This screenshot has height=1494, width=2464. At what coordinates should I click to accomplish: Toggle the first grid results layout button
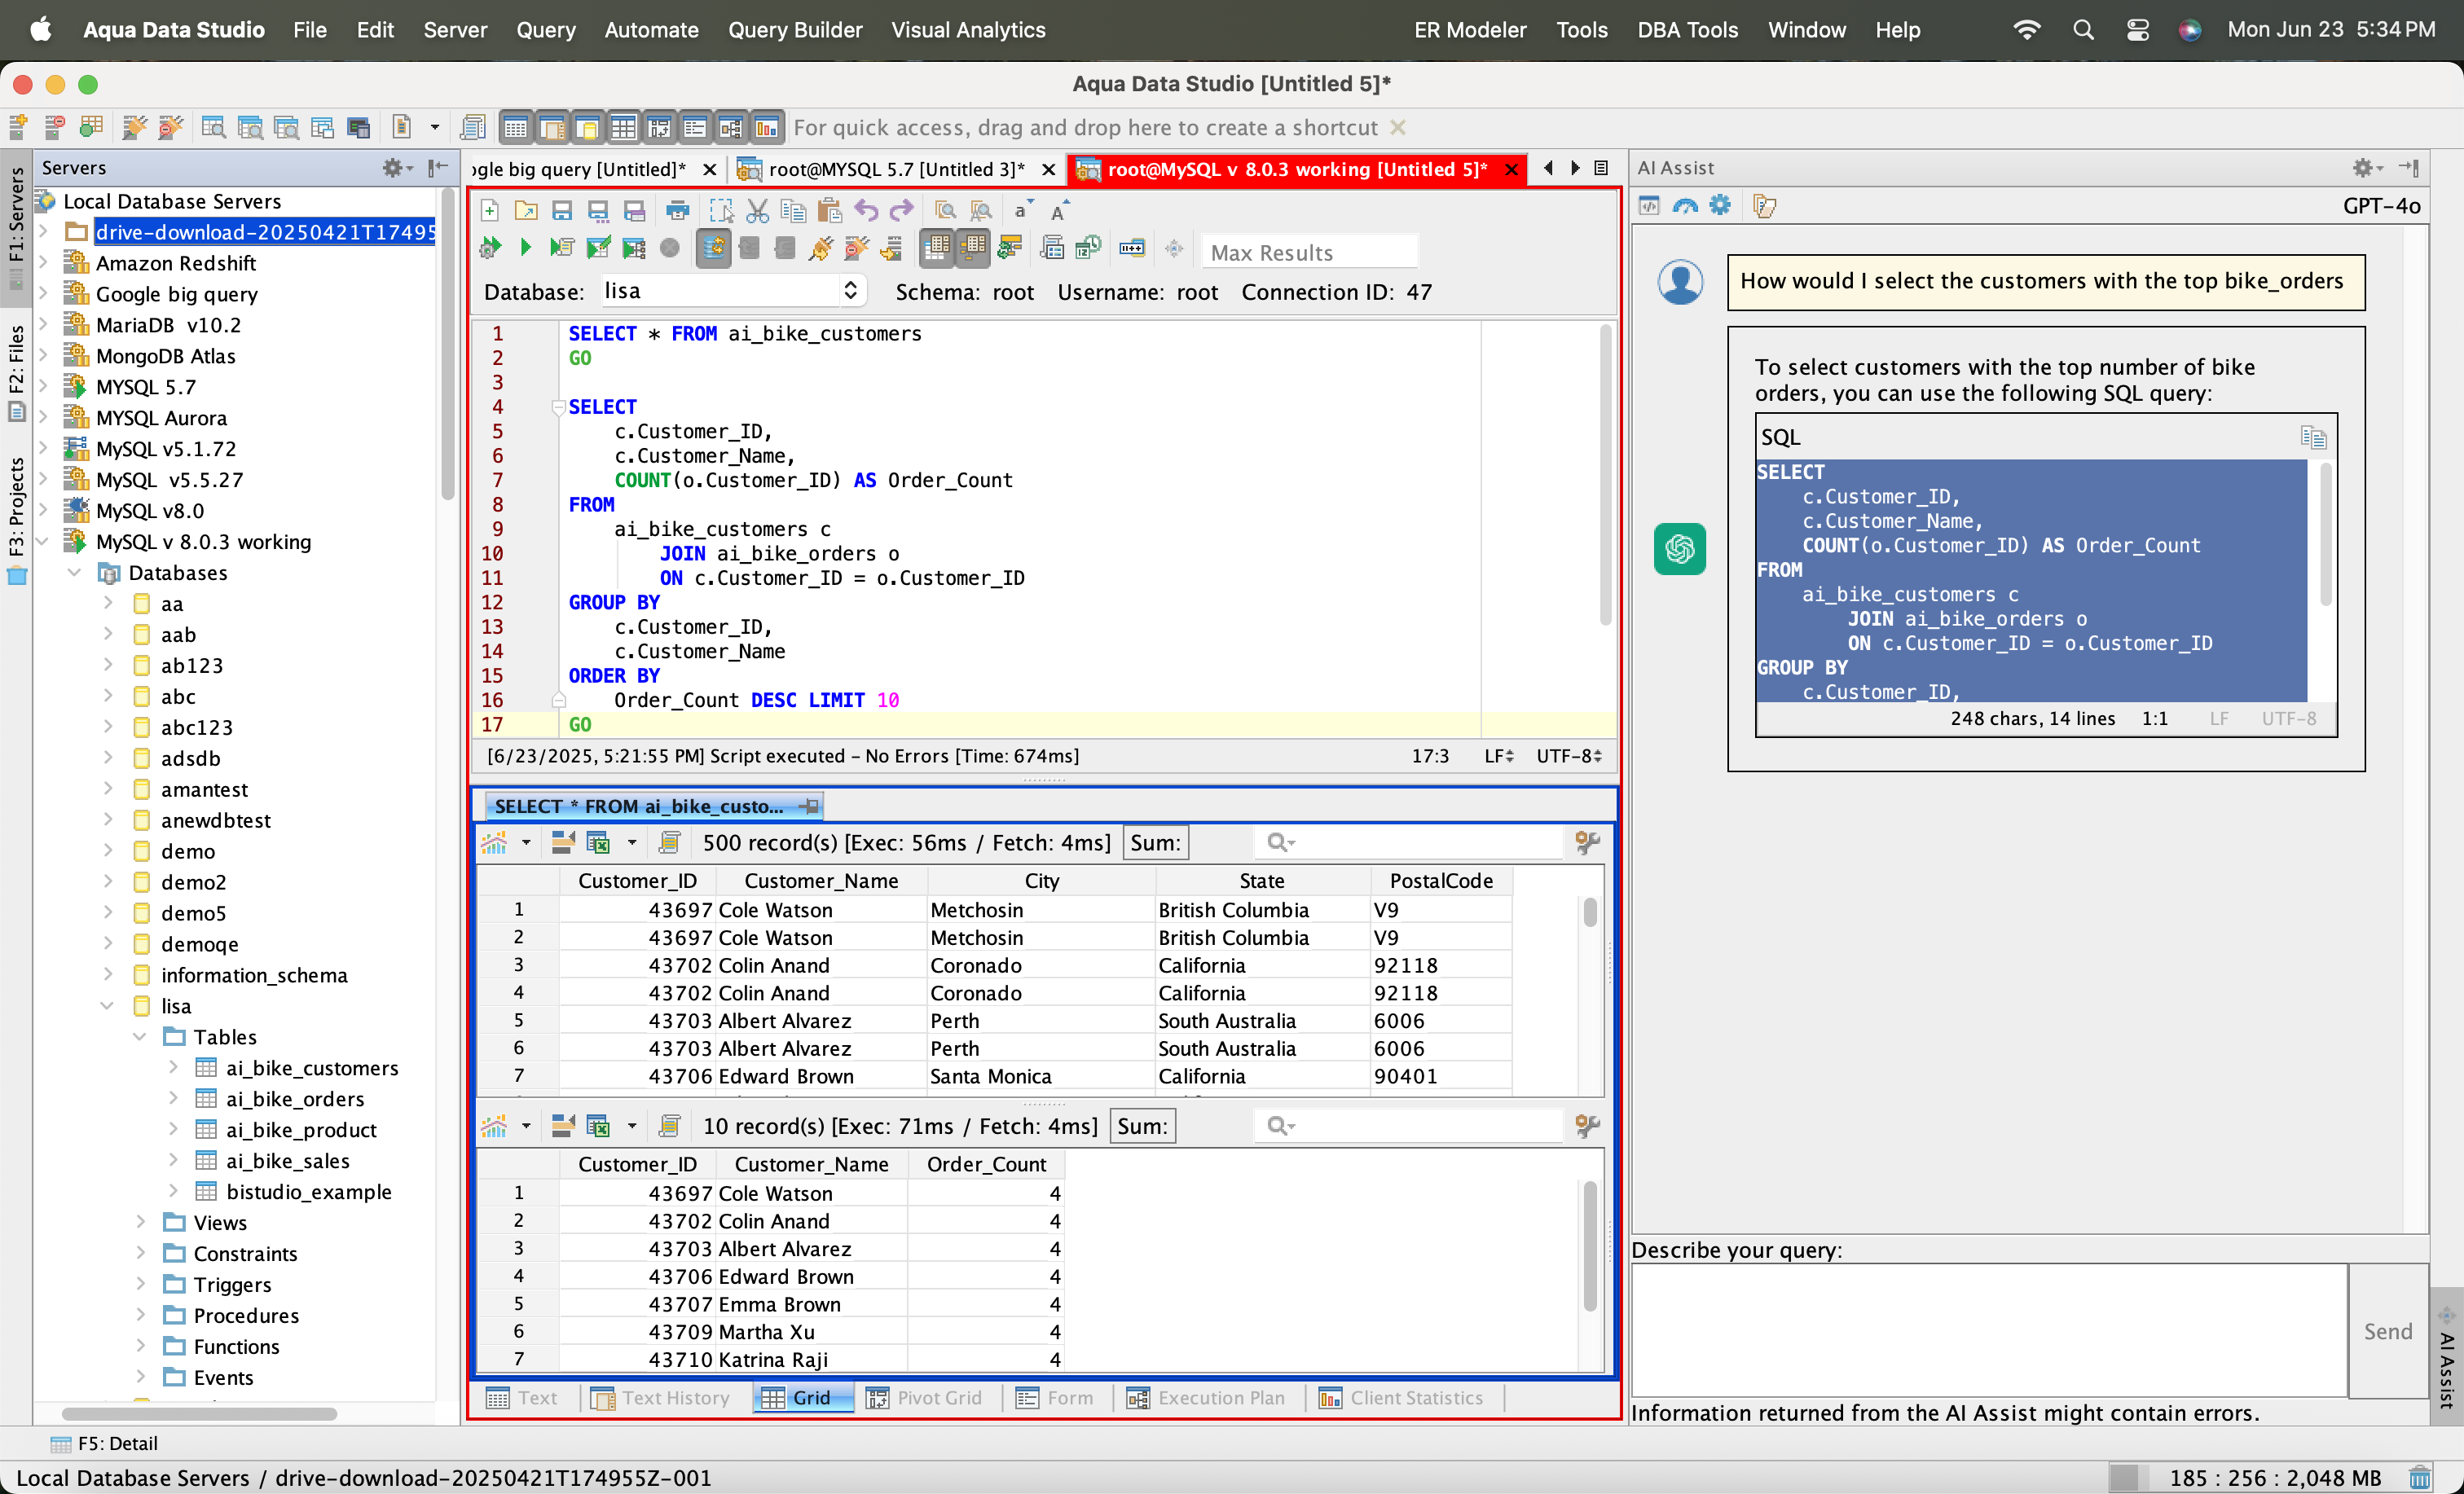pos(936,247)
